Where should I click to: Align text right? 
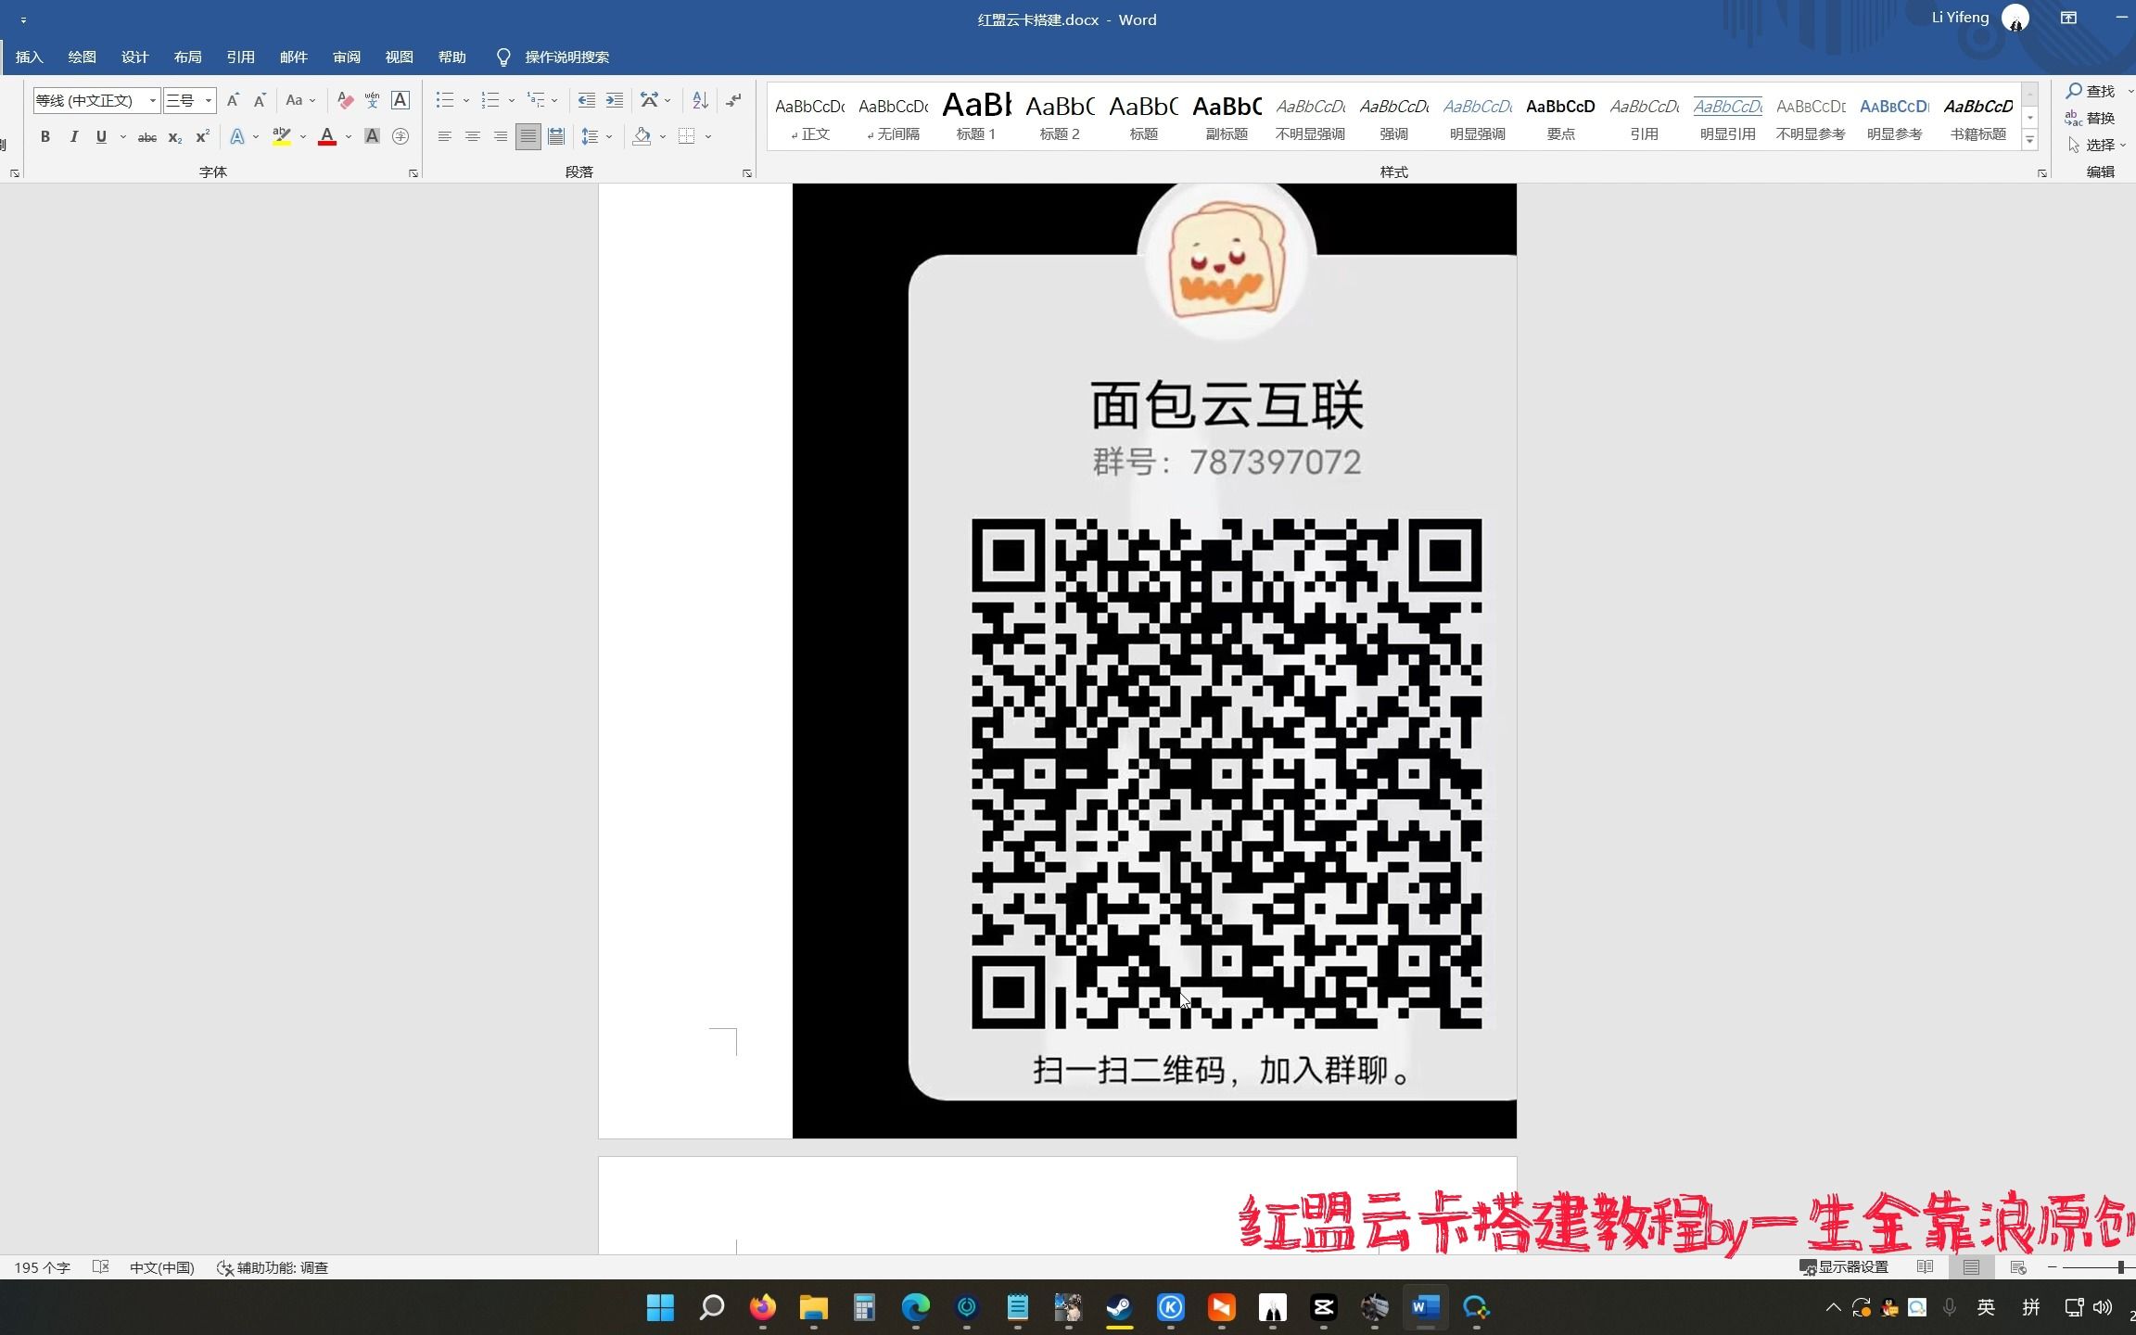coord(501,137)
